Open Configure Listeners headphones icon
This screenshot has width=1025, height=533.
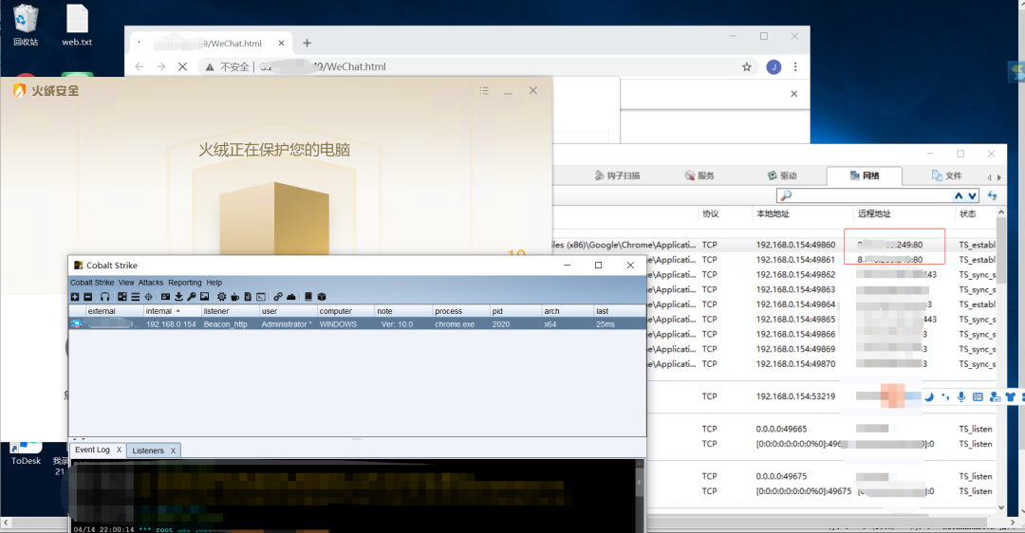[104, 297]
